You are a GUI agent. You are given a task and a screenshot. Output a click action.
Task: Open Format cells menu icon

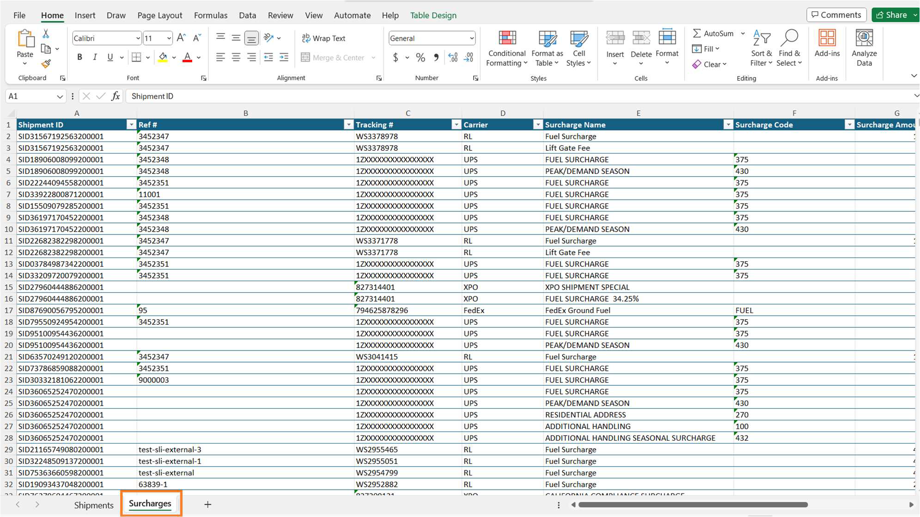click(667, 37)
